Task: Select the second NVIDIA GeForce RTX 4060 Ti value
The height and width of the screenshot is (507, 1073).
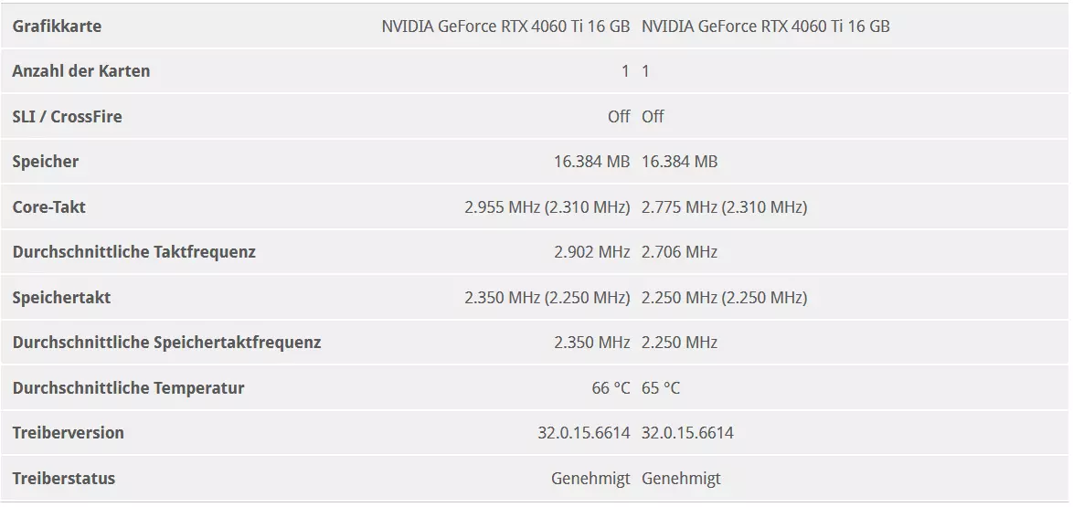Action: [x=766, y=26]
